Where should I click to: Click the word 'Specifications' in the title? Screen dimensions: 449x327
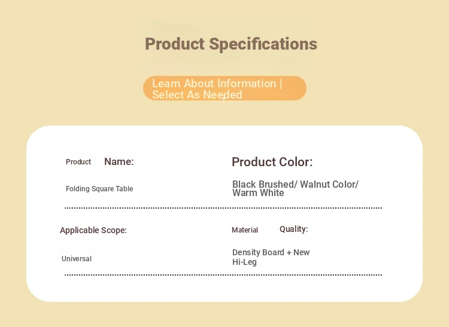(263, 44)
